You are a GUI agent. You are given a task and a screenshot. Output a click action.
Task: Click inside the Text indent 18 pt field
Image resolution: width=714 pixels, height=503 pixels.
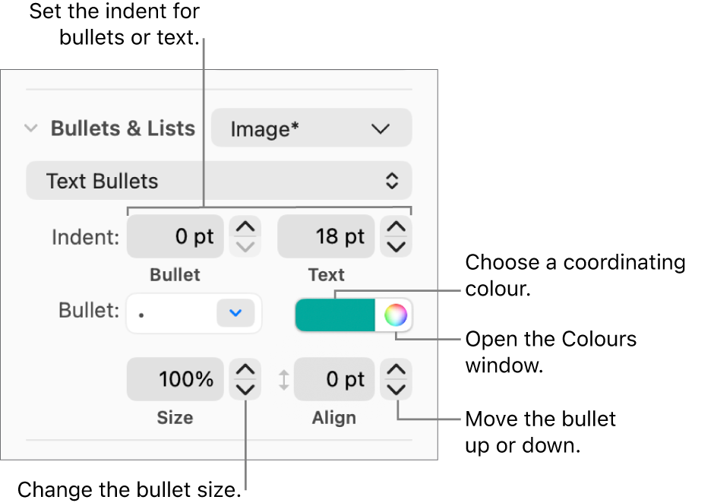click(325, 236)
